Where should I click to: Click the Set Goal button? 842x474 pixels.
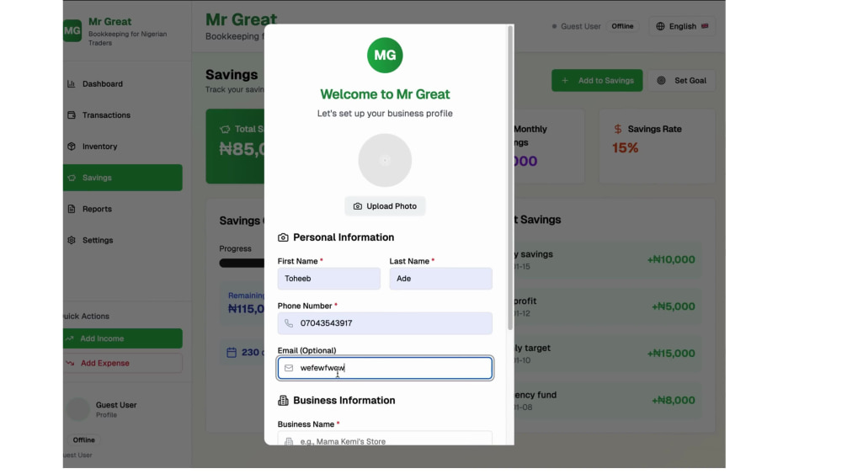pyautogui.click(x=682, y=81)
